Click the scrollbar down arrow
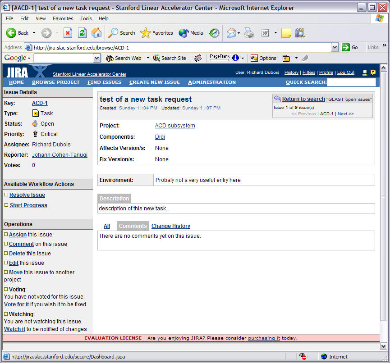Screen dimensions: 390x363 (383, 345)
